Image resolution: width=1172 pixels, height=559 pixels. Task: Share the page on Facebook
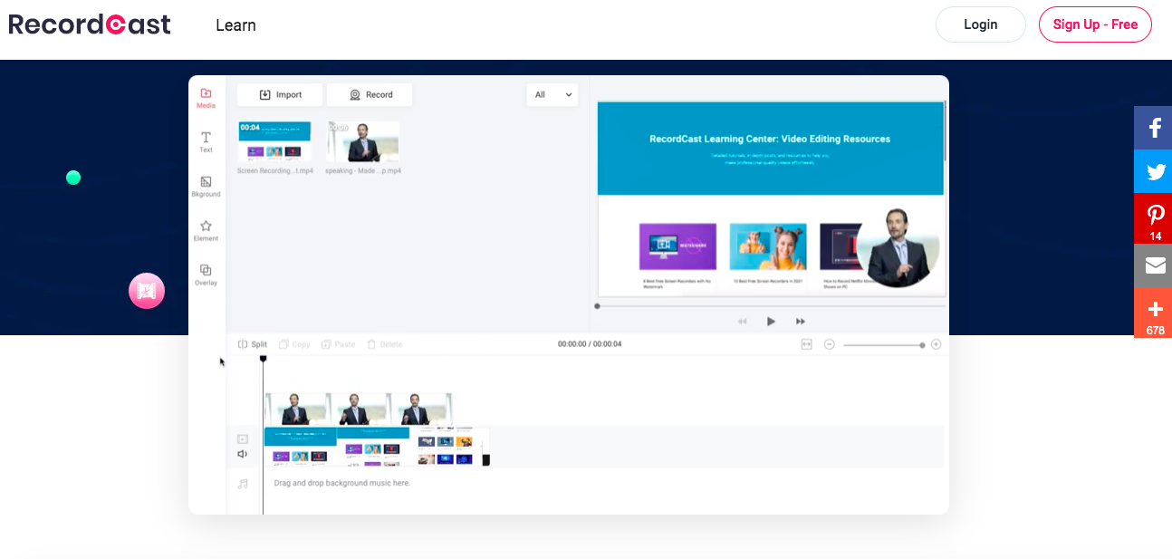[1153, 128]
